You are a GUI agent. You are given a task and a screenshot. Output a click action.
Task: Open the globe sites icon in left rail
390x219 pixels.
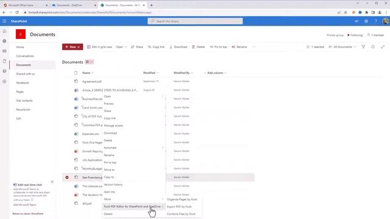click(x=4, y=41)
